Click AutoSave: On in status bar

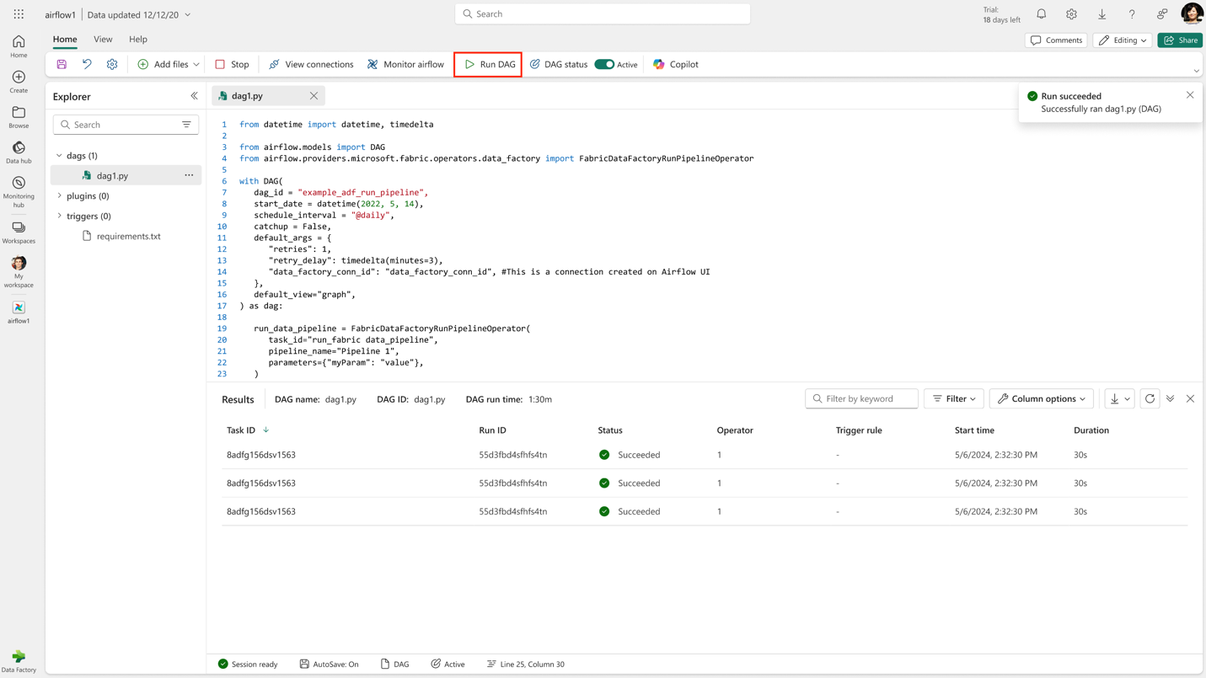tap(329, 665)
